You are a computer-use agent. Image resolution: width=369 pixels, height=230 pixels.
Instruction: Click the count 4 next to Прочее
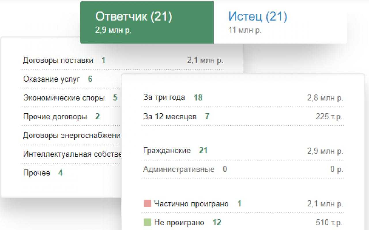pos(60,173)
